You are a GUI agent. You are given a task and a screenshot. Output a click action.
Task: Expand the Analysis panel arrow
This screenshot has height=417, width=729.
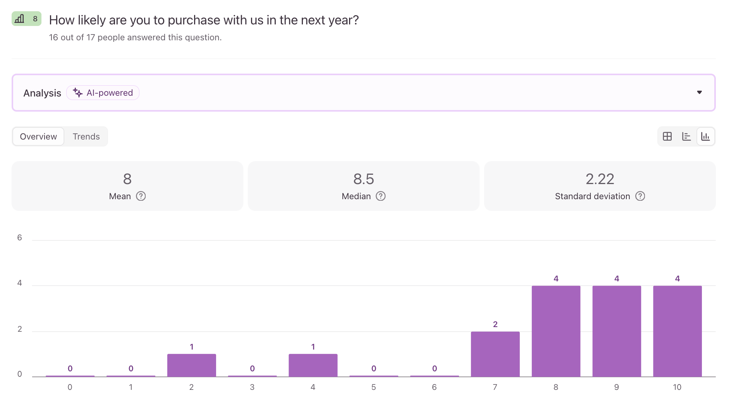coord(699,92)
